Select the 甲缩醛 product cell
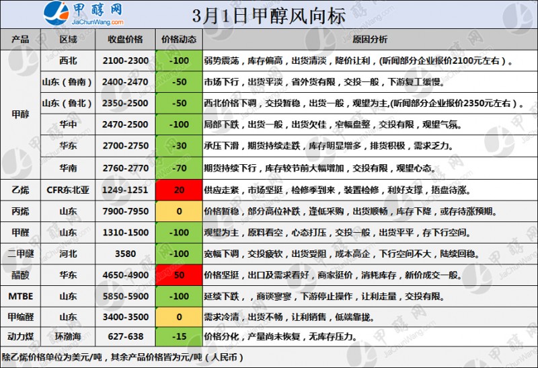Screen dimensions: 538x368 click(21, 317)
